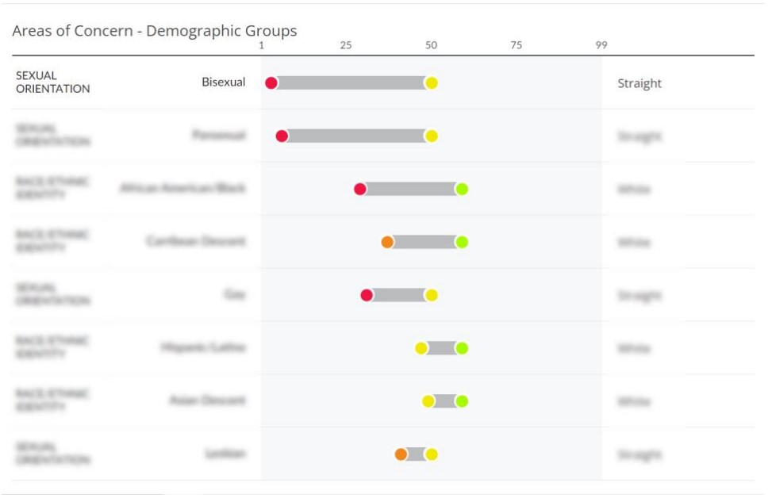This screenshot has width=772, height=498.
Task: Click the 25 mark on the axis
Action: (x=346, y=45)
